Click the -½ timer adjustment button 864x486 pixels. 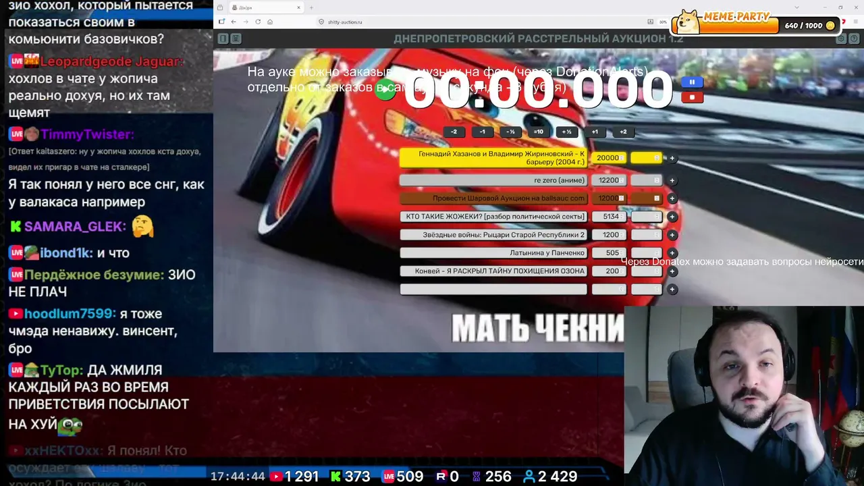(510, 132)
